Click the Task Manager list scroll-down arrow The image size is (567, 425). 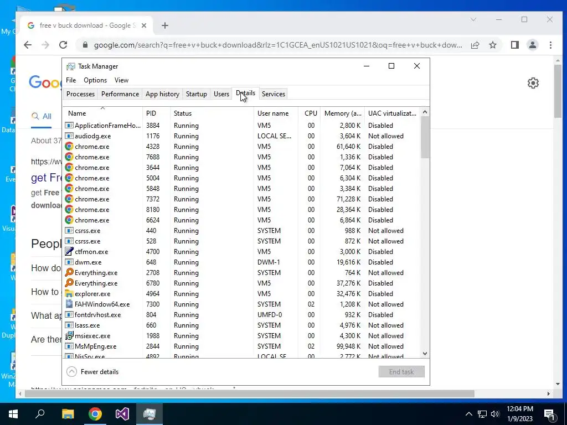coord(425,354)
